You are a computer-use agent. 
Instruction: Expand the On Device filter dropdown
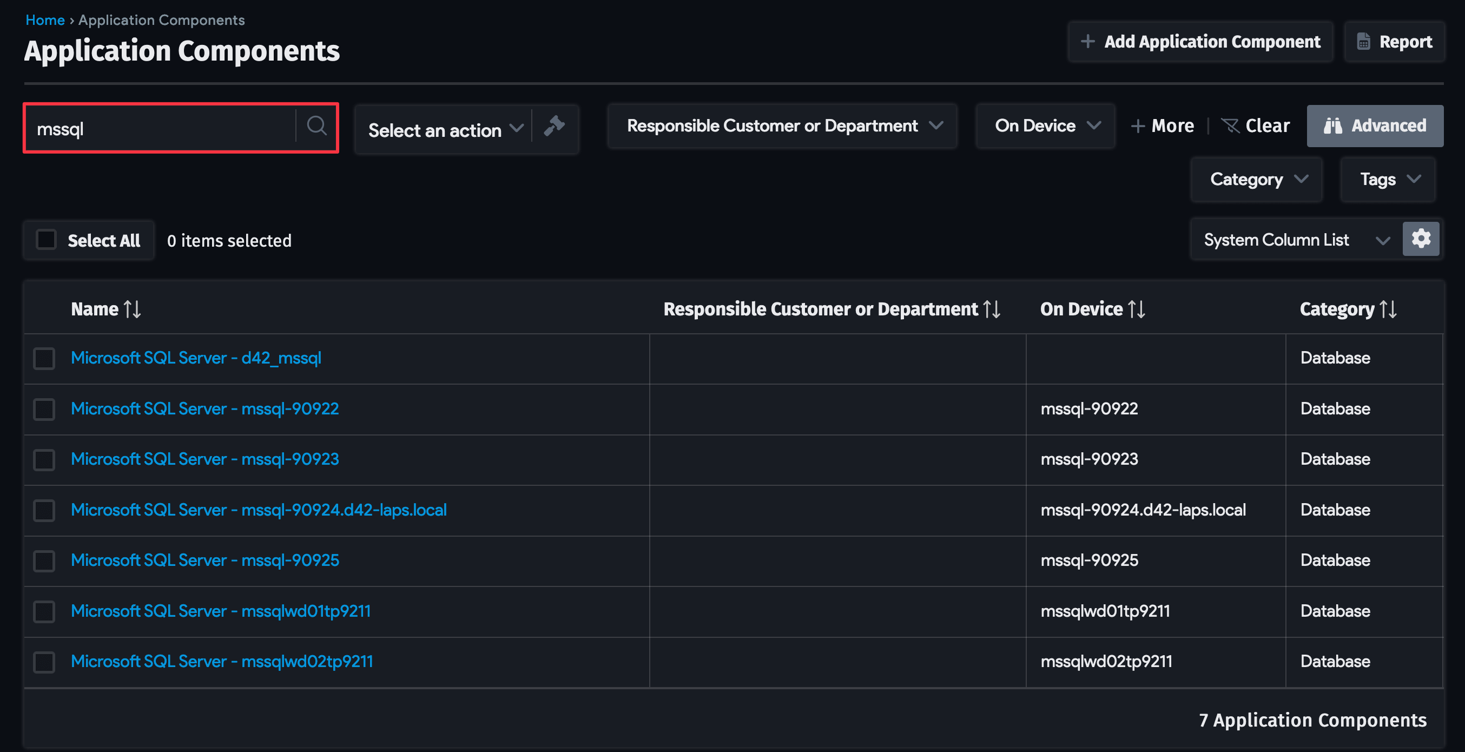pos(1045,126)
